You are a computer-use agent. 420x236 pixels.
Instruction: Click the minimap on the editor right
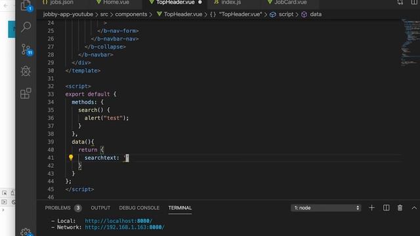coord(410,43)
